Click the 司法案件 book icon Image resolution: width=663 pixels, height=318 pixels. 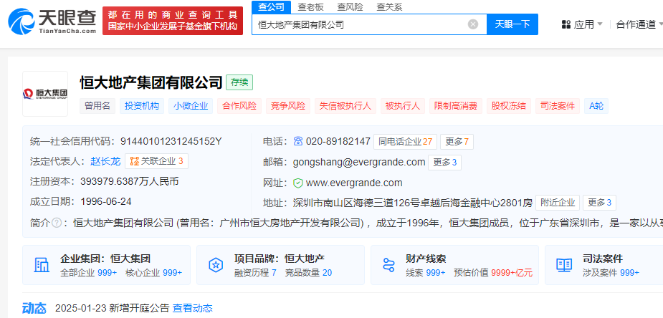pos(564,265)
